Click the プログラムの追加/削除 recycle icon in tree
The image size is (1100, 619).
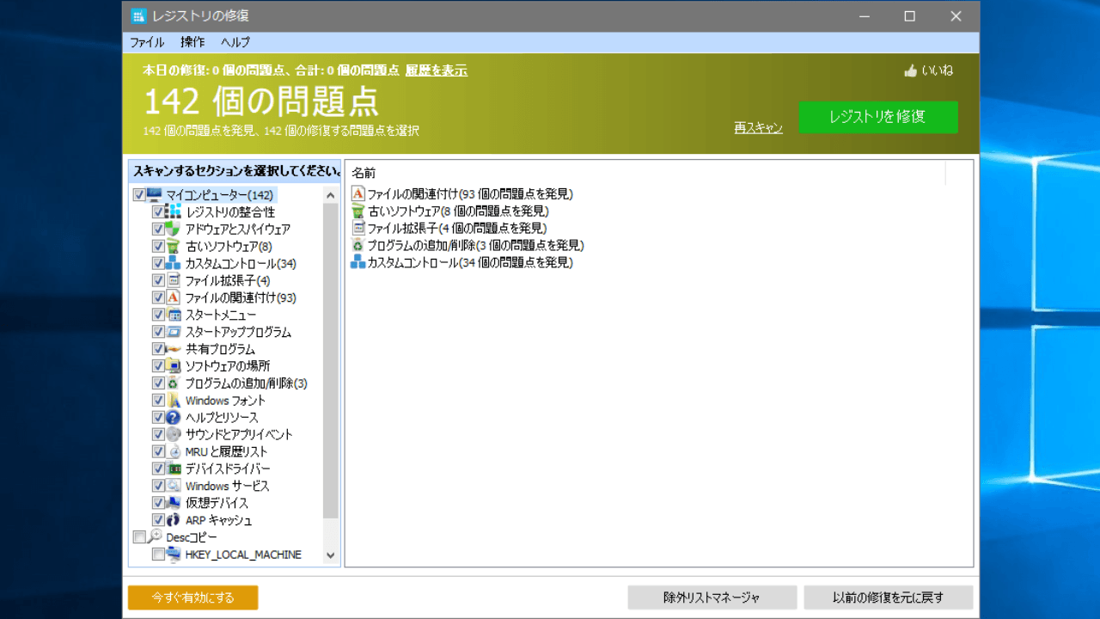click(174, 383)
